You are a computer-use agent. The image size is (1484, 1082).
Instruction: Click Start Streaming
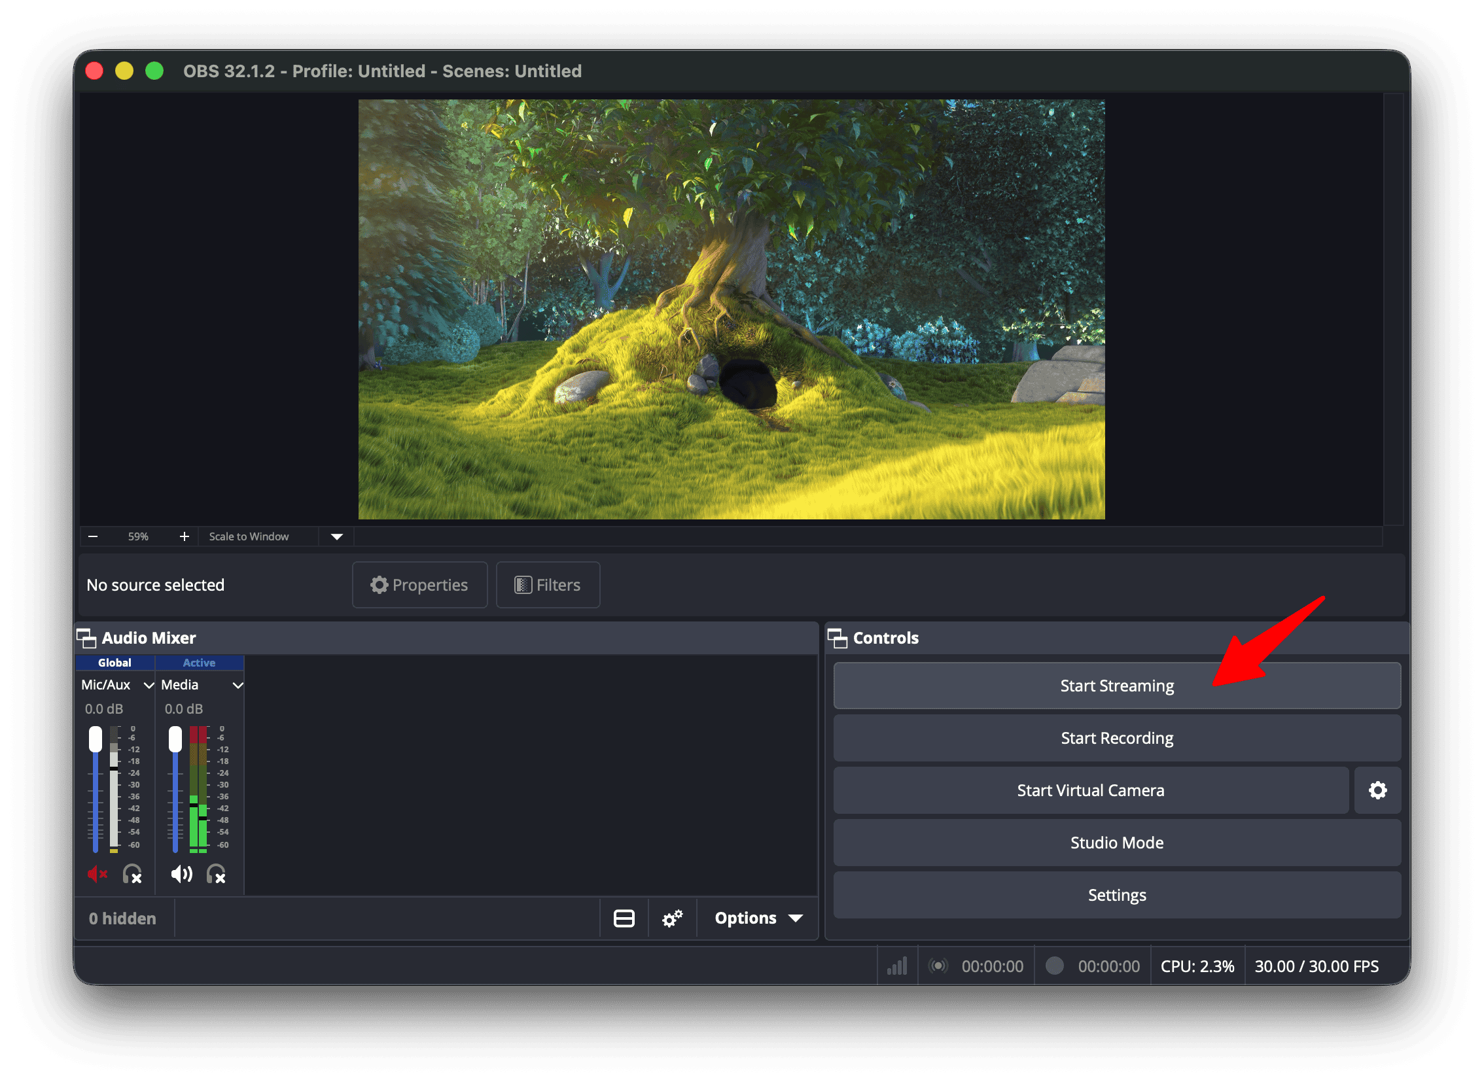[x=1117, y=686]
